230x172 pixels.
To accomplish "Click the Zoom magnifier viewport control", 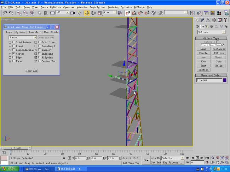I will click(x=213, y=158).
